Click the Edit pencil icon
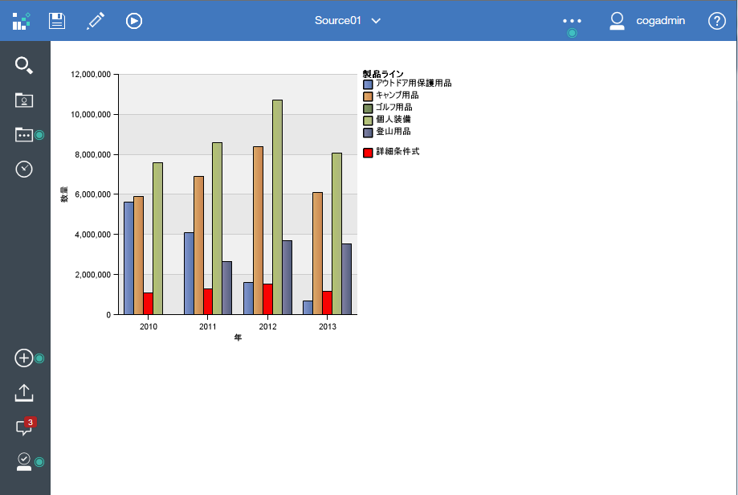738x495 pixels. (96, 21)
